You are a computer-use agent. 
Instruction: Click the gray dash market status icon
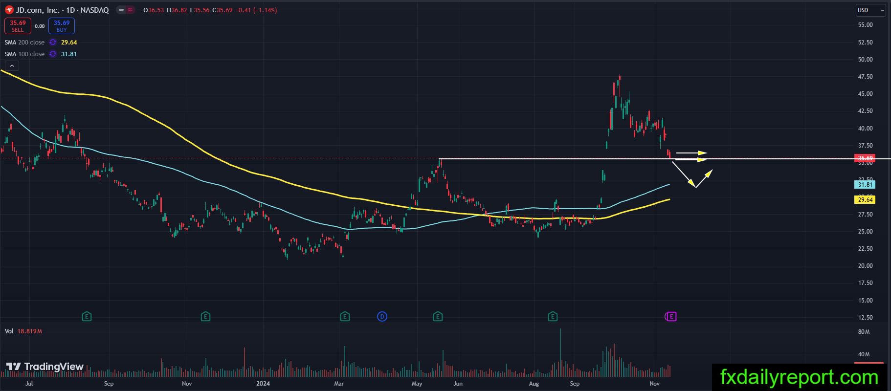121,10
